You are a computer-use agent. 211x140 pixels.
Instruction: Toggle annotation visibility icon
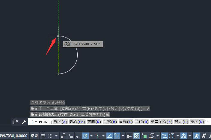197,136
